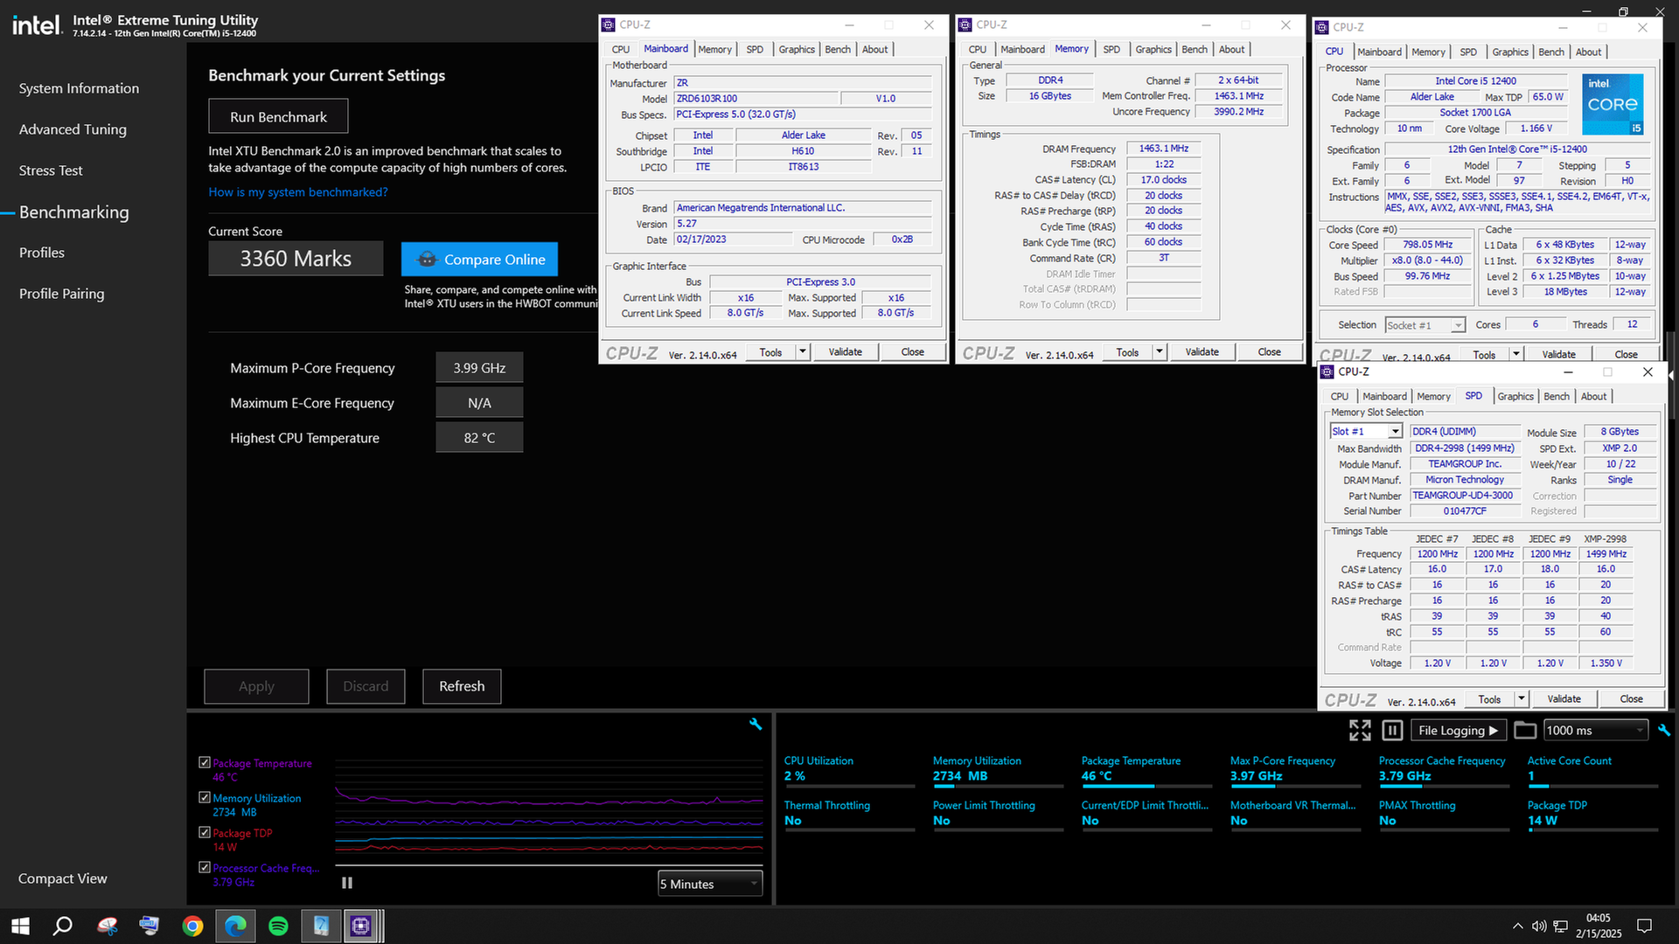Start File Logging

point(1458,730)
